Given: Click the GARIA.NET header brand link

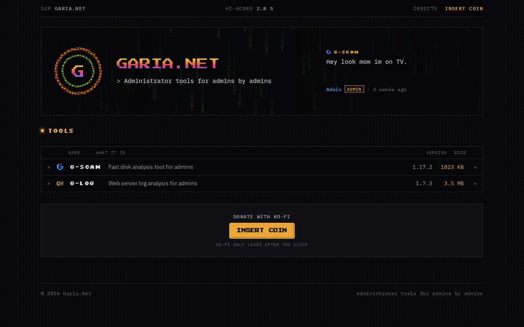Looking at the screenshot, I should click(70, 9).
